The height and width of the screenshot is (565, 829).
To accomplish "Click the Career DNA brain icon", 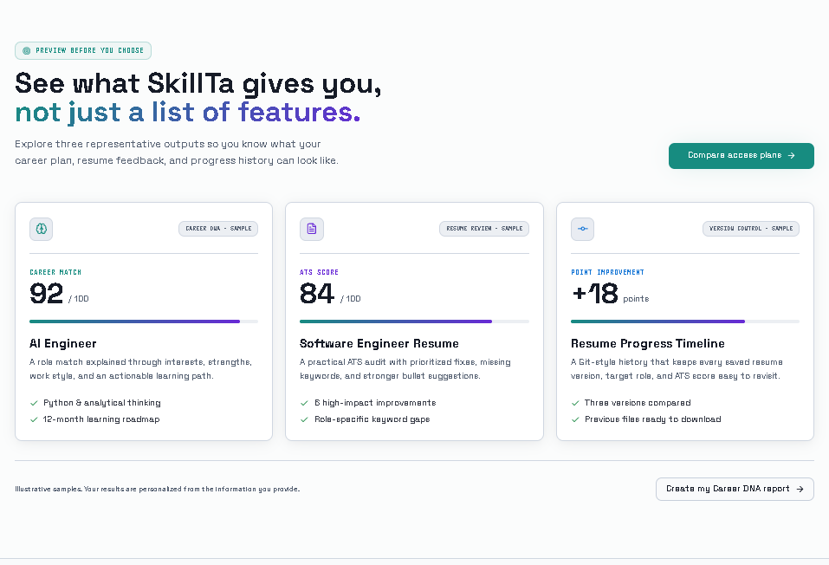I will 42,229.
